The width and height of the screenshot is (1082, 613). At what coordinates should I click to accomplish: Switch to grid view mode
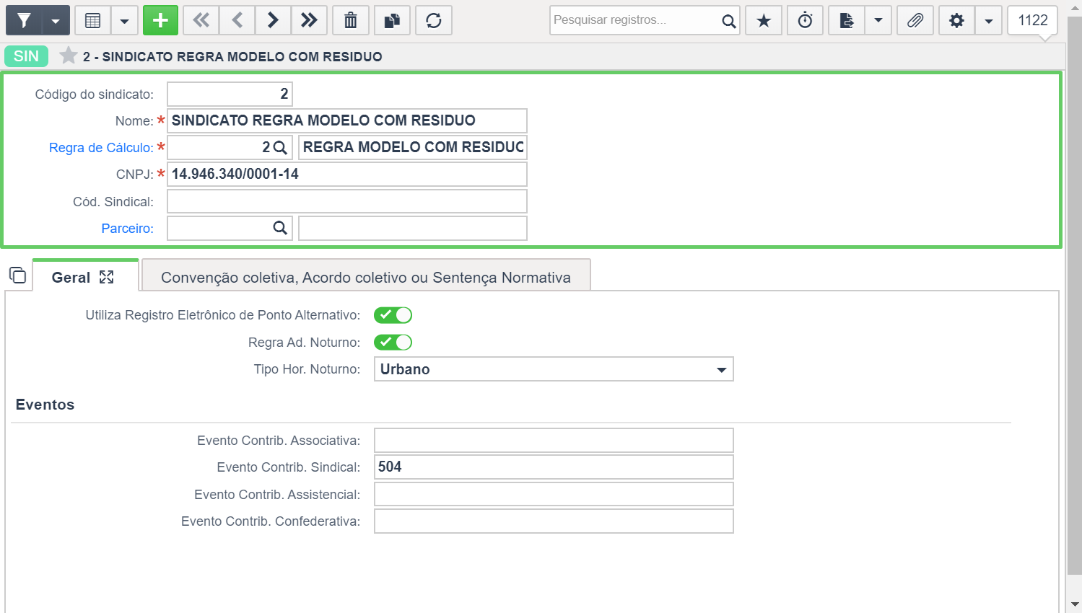tap(92, 20)
